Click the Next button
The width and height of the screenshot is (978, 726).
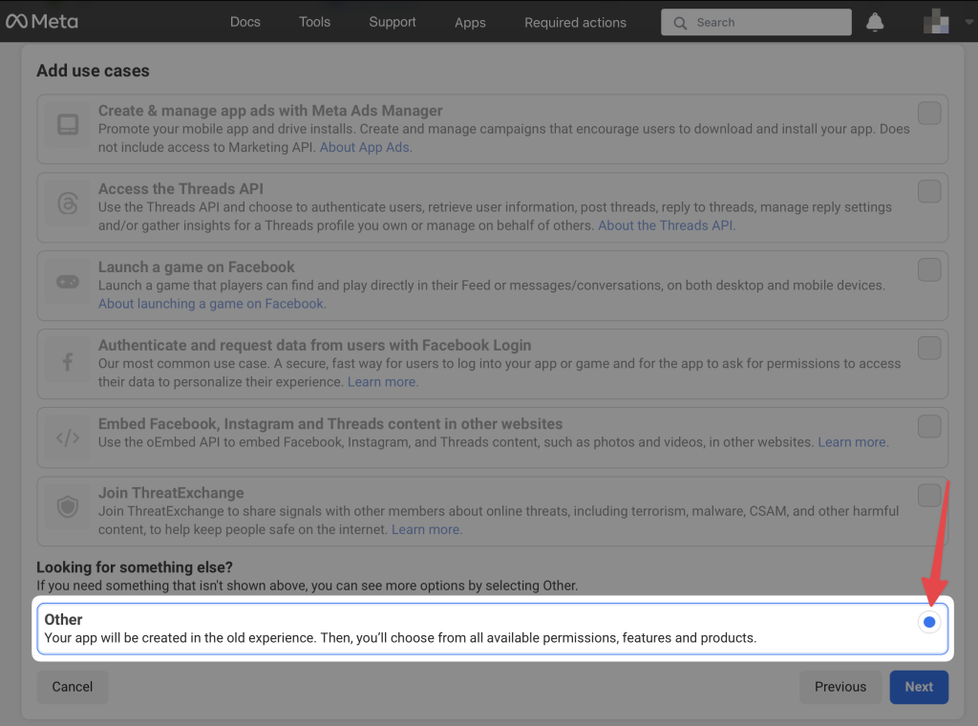(919, 686)
